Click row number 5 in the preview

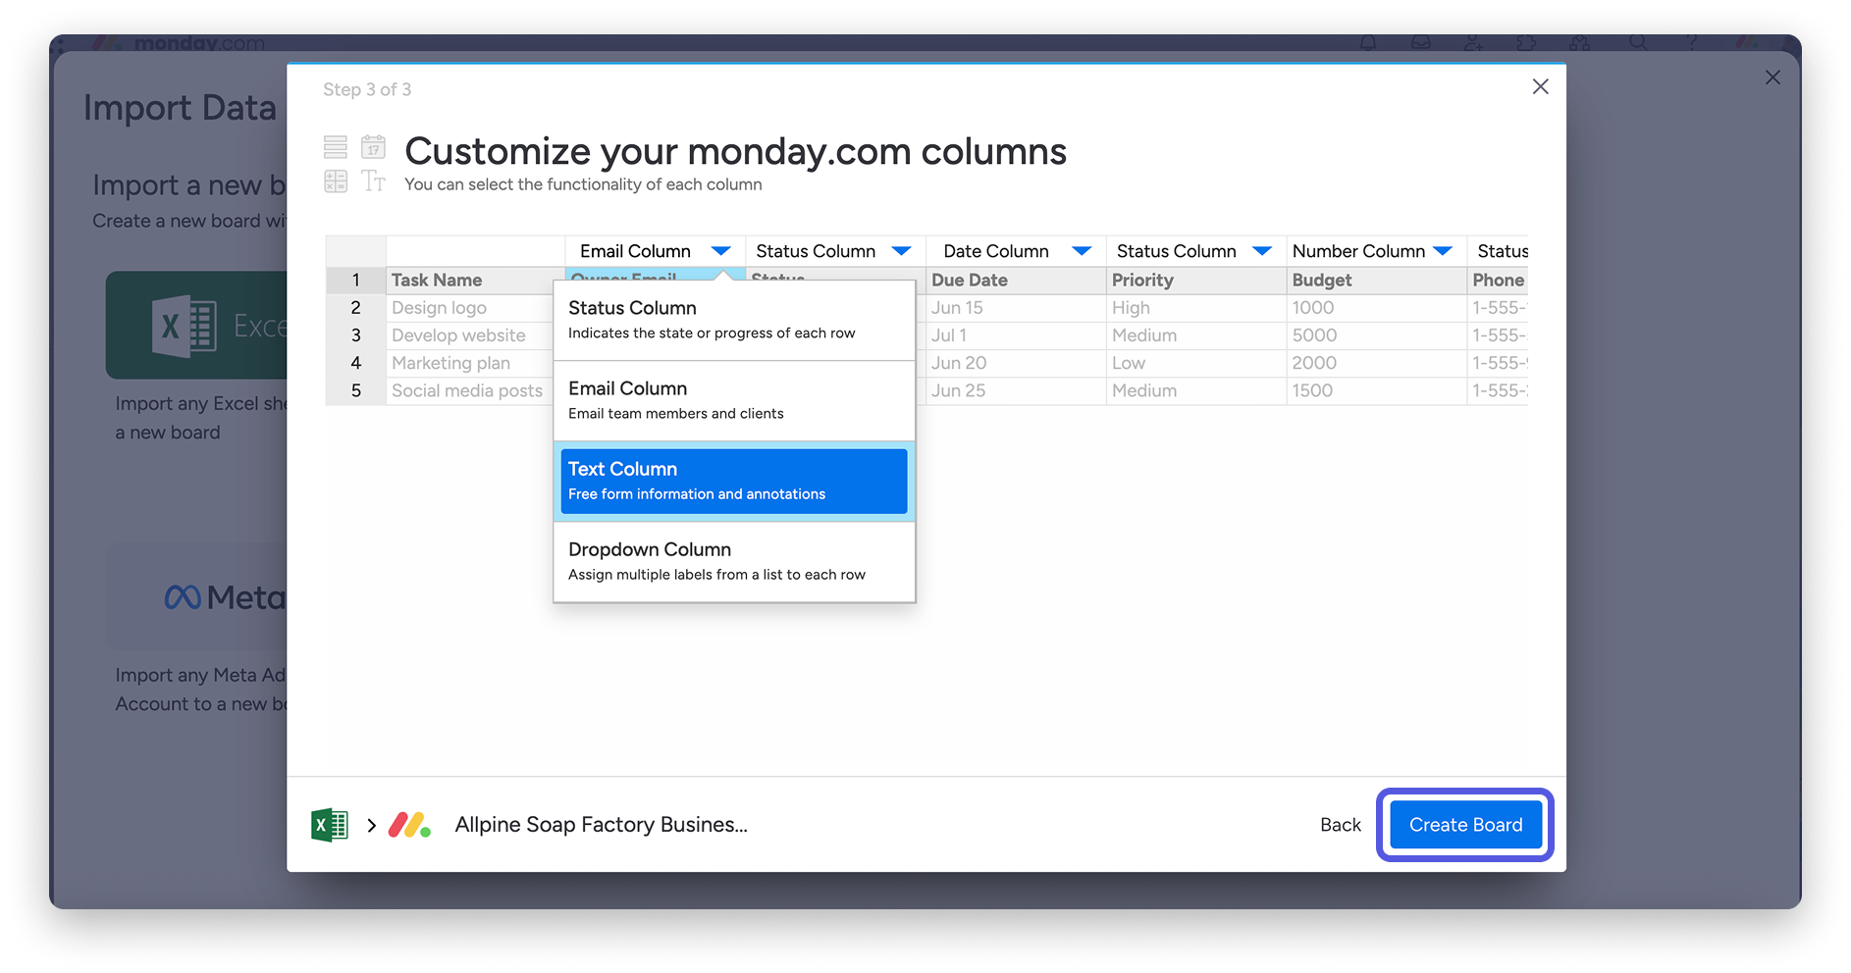pyautogui.click(x=356, y=390)
